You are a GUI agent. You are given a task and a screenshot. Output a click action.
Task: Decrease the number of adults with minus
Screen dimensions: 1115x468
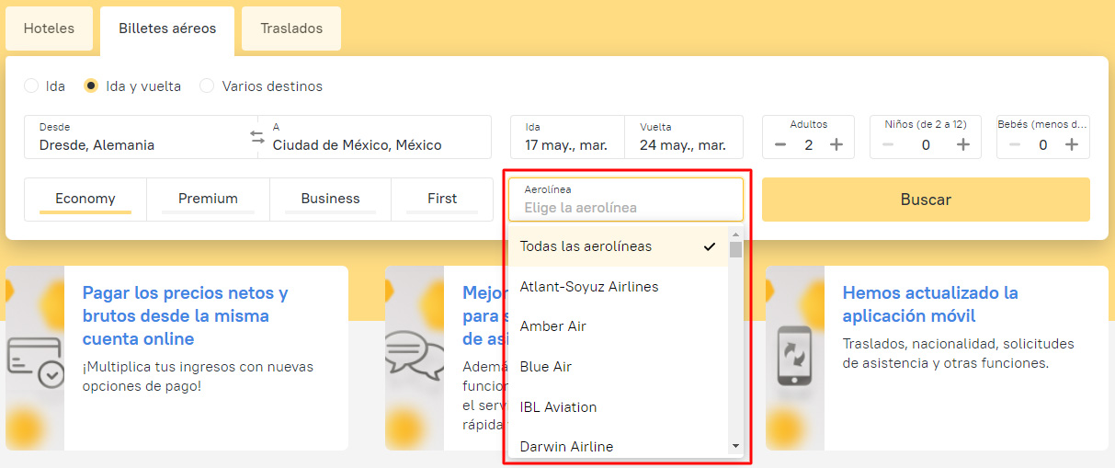[x=780, y=144]
